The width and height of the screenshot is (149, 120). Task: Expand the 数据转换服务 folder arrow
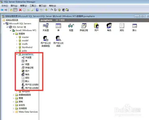coord(14,95)
